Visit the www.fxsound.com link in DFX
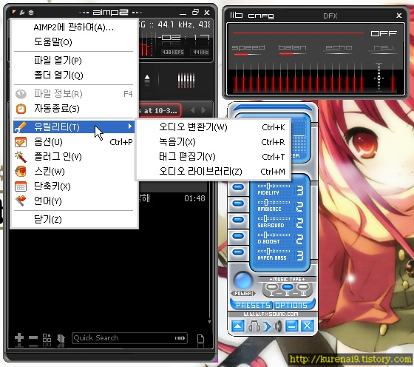The height and width of the screenshot is (367, 414). point(271,314)
